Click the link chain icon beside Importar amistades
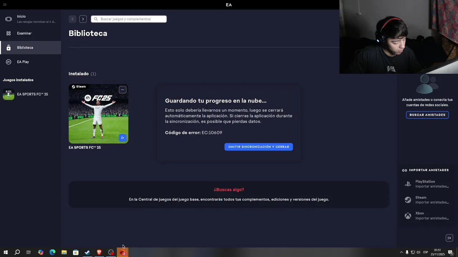 (404, 170)
